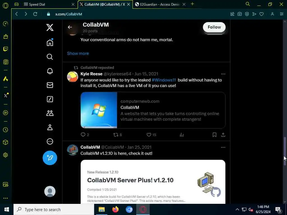The width and height of the screenshot is (287, 215).
Task: Open Easy Setup menu in toolbar
Action: 282,14
